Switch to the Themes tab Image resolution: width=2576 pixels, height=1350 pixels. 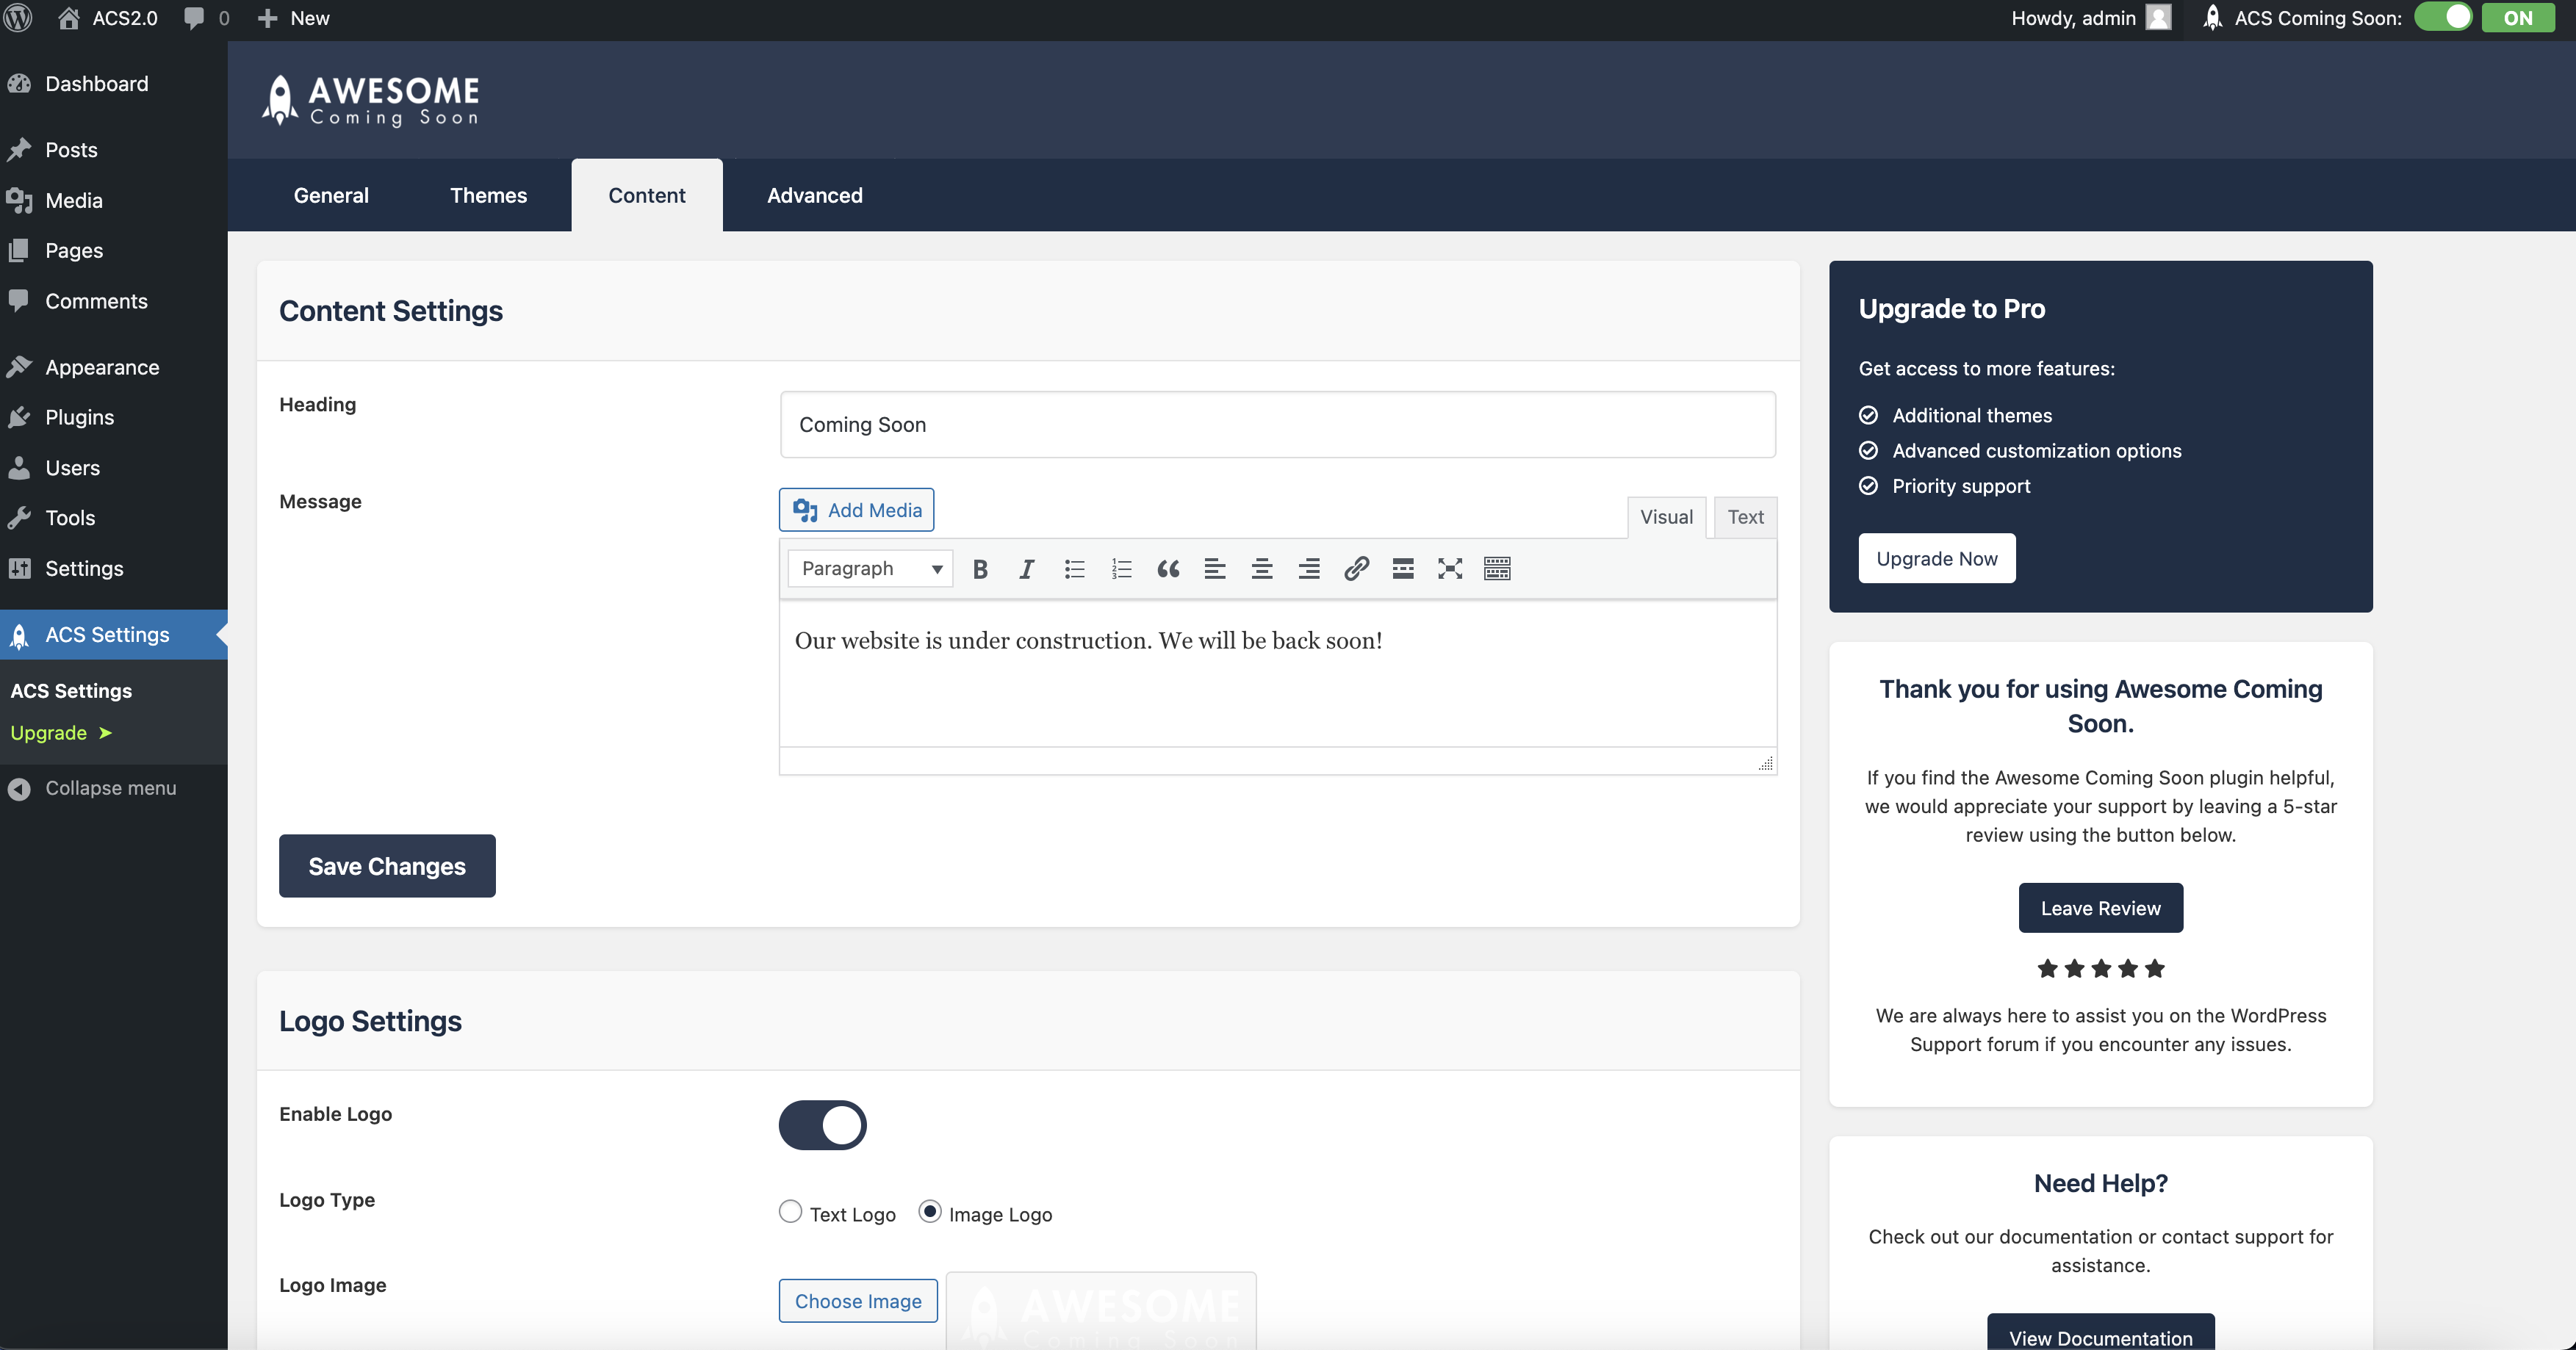[x=488, y=195]
